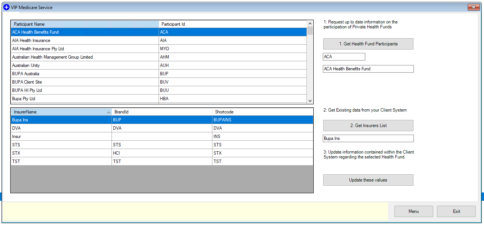Sort by Participant Id column header

point(233,24)
